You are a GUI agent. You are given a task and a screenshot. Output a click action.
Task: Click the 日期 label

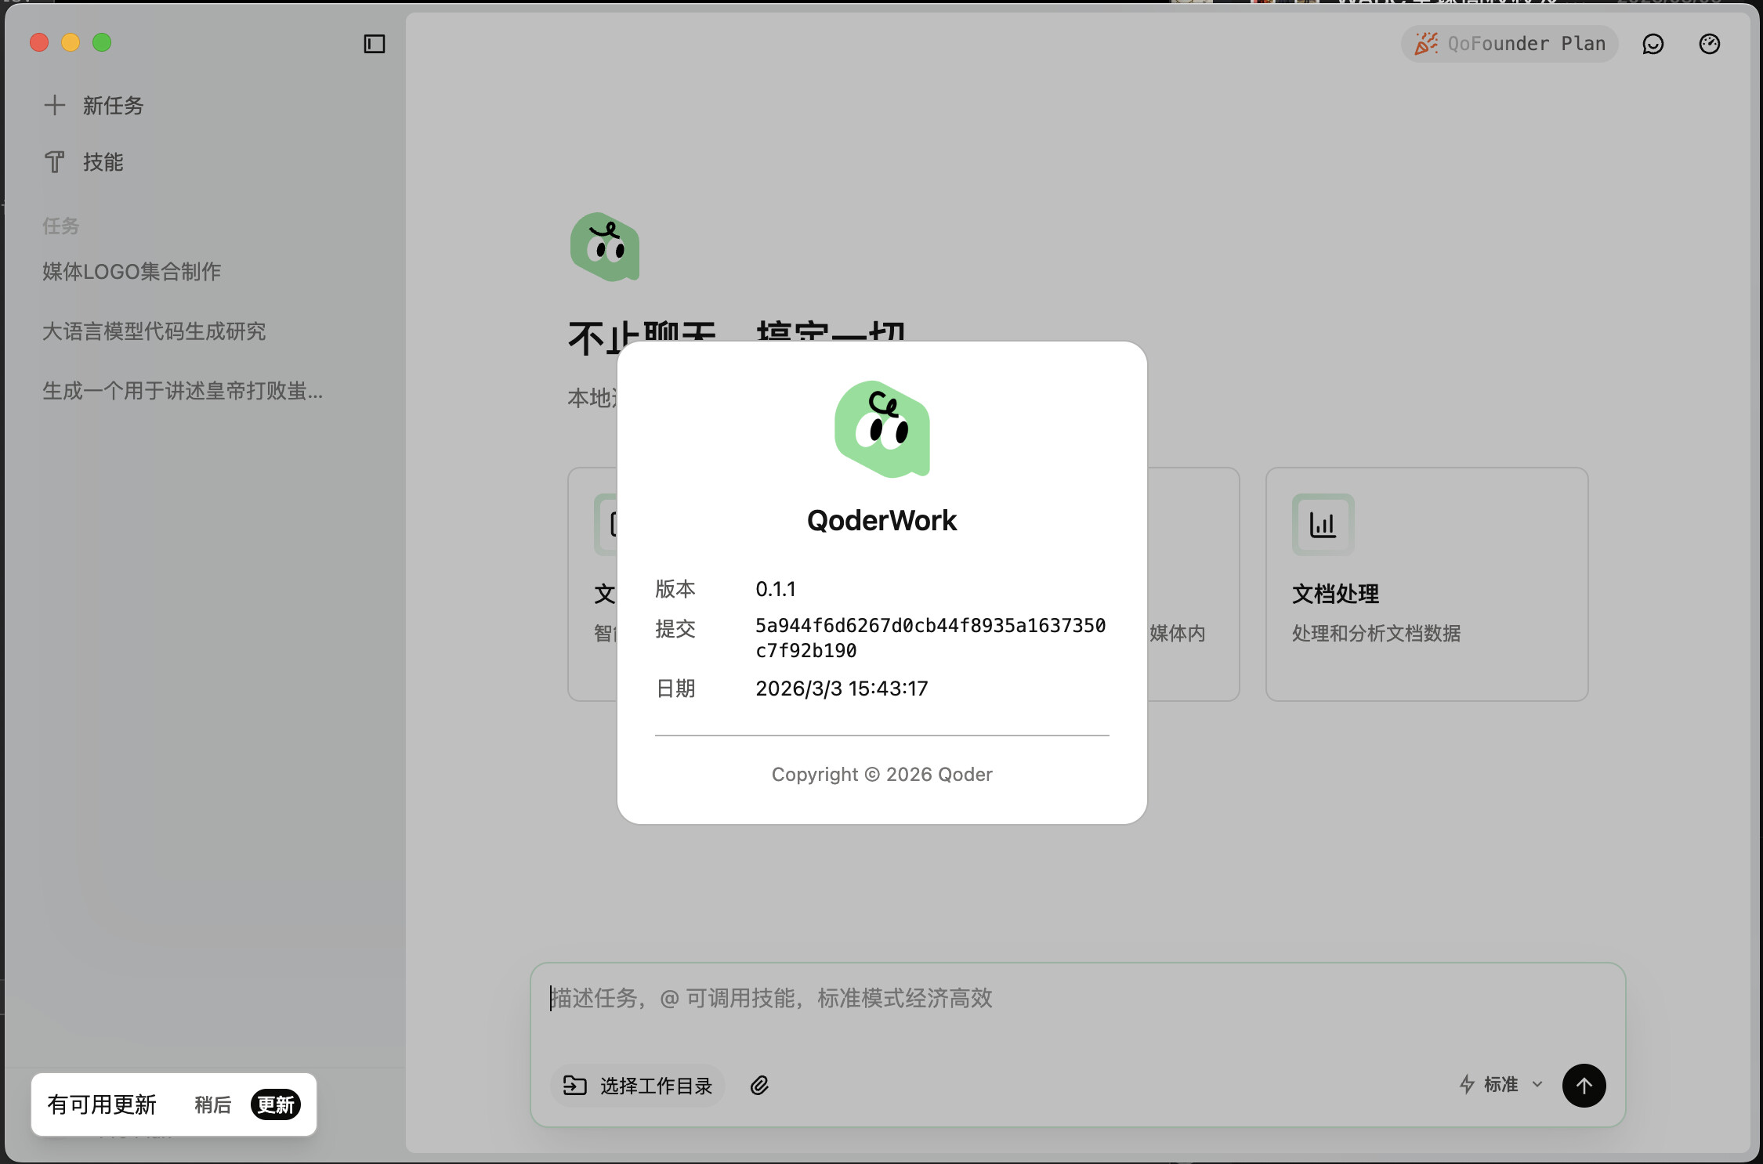tap(675, 689)
